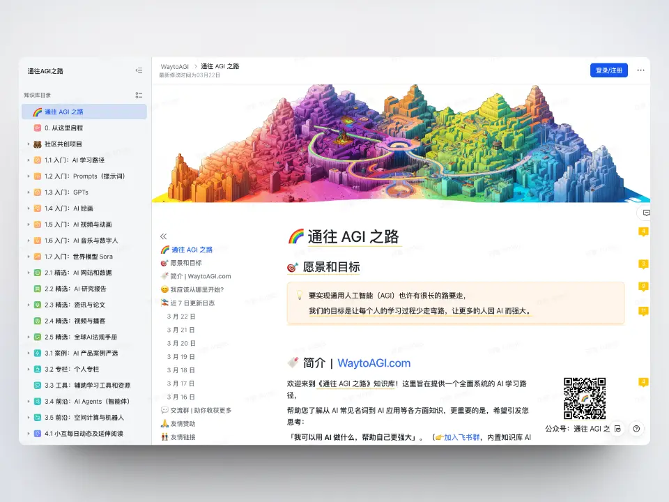Image resolution: width=669 pixels, height=502 pixels.
Task: Click the help question mark icon
Action: [636, 429]
